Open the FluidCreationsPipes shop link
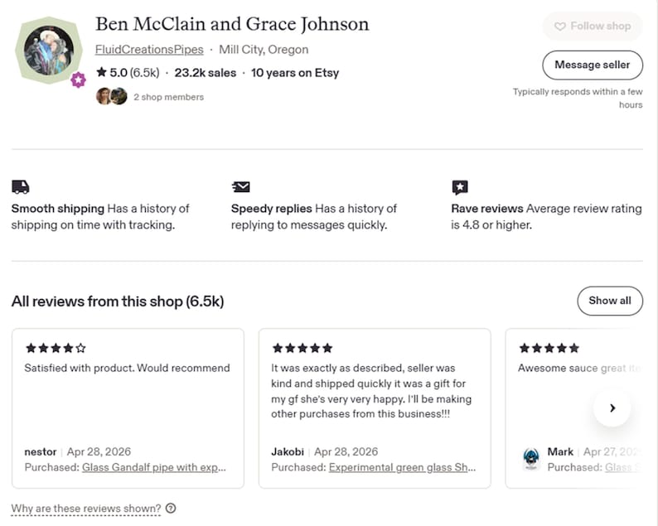The width and height of the screenshot is (658, 526). click(x=149, y=50)
